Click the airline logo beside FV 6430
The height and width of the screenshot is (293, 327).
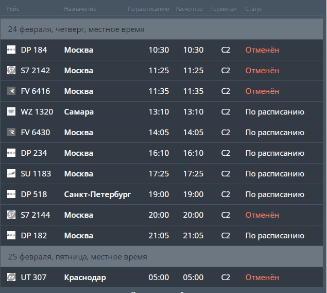[11, 133]
